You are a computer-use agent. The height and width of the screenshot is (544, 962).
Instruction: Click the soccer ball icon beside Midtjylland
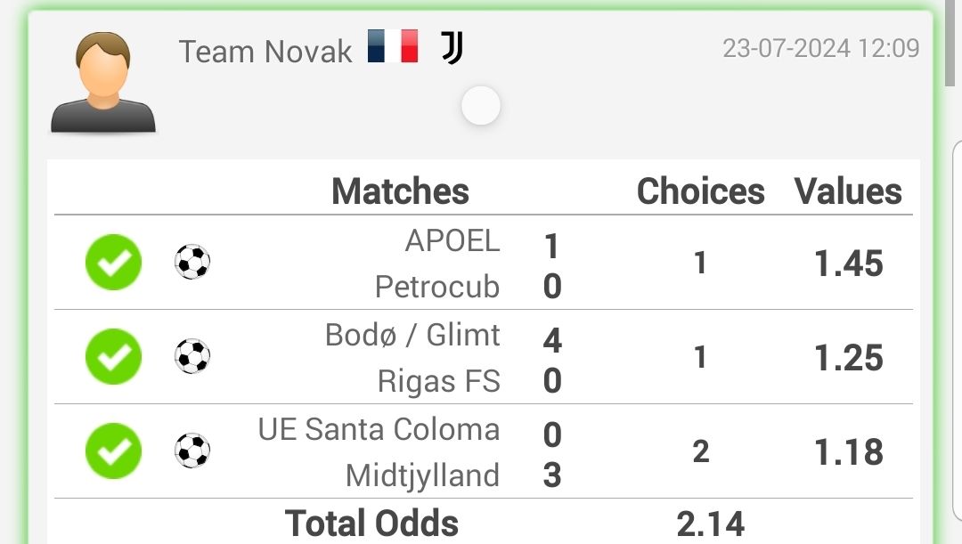192,451
